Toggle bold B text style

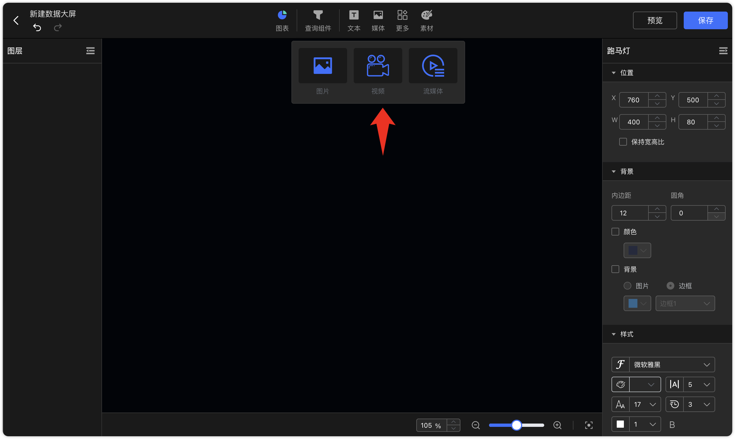(672, 424)
